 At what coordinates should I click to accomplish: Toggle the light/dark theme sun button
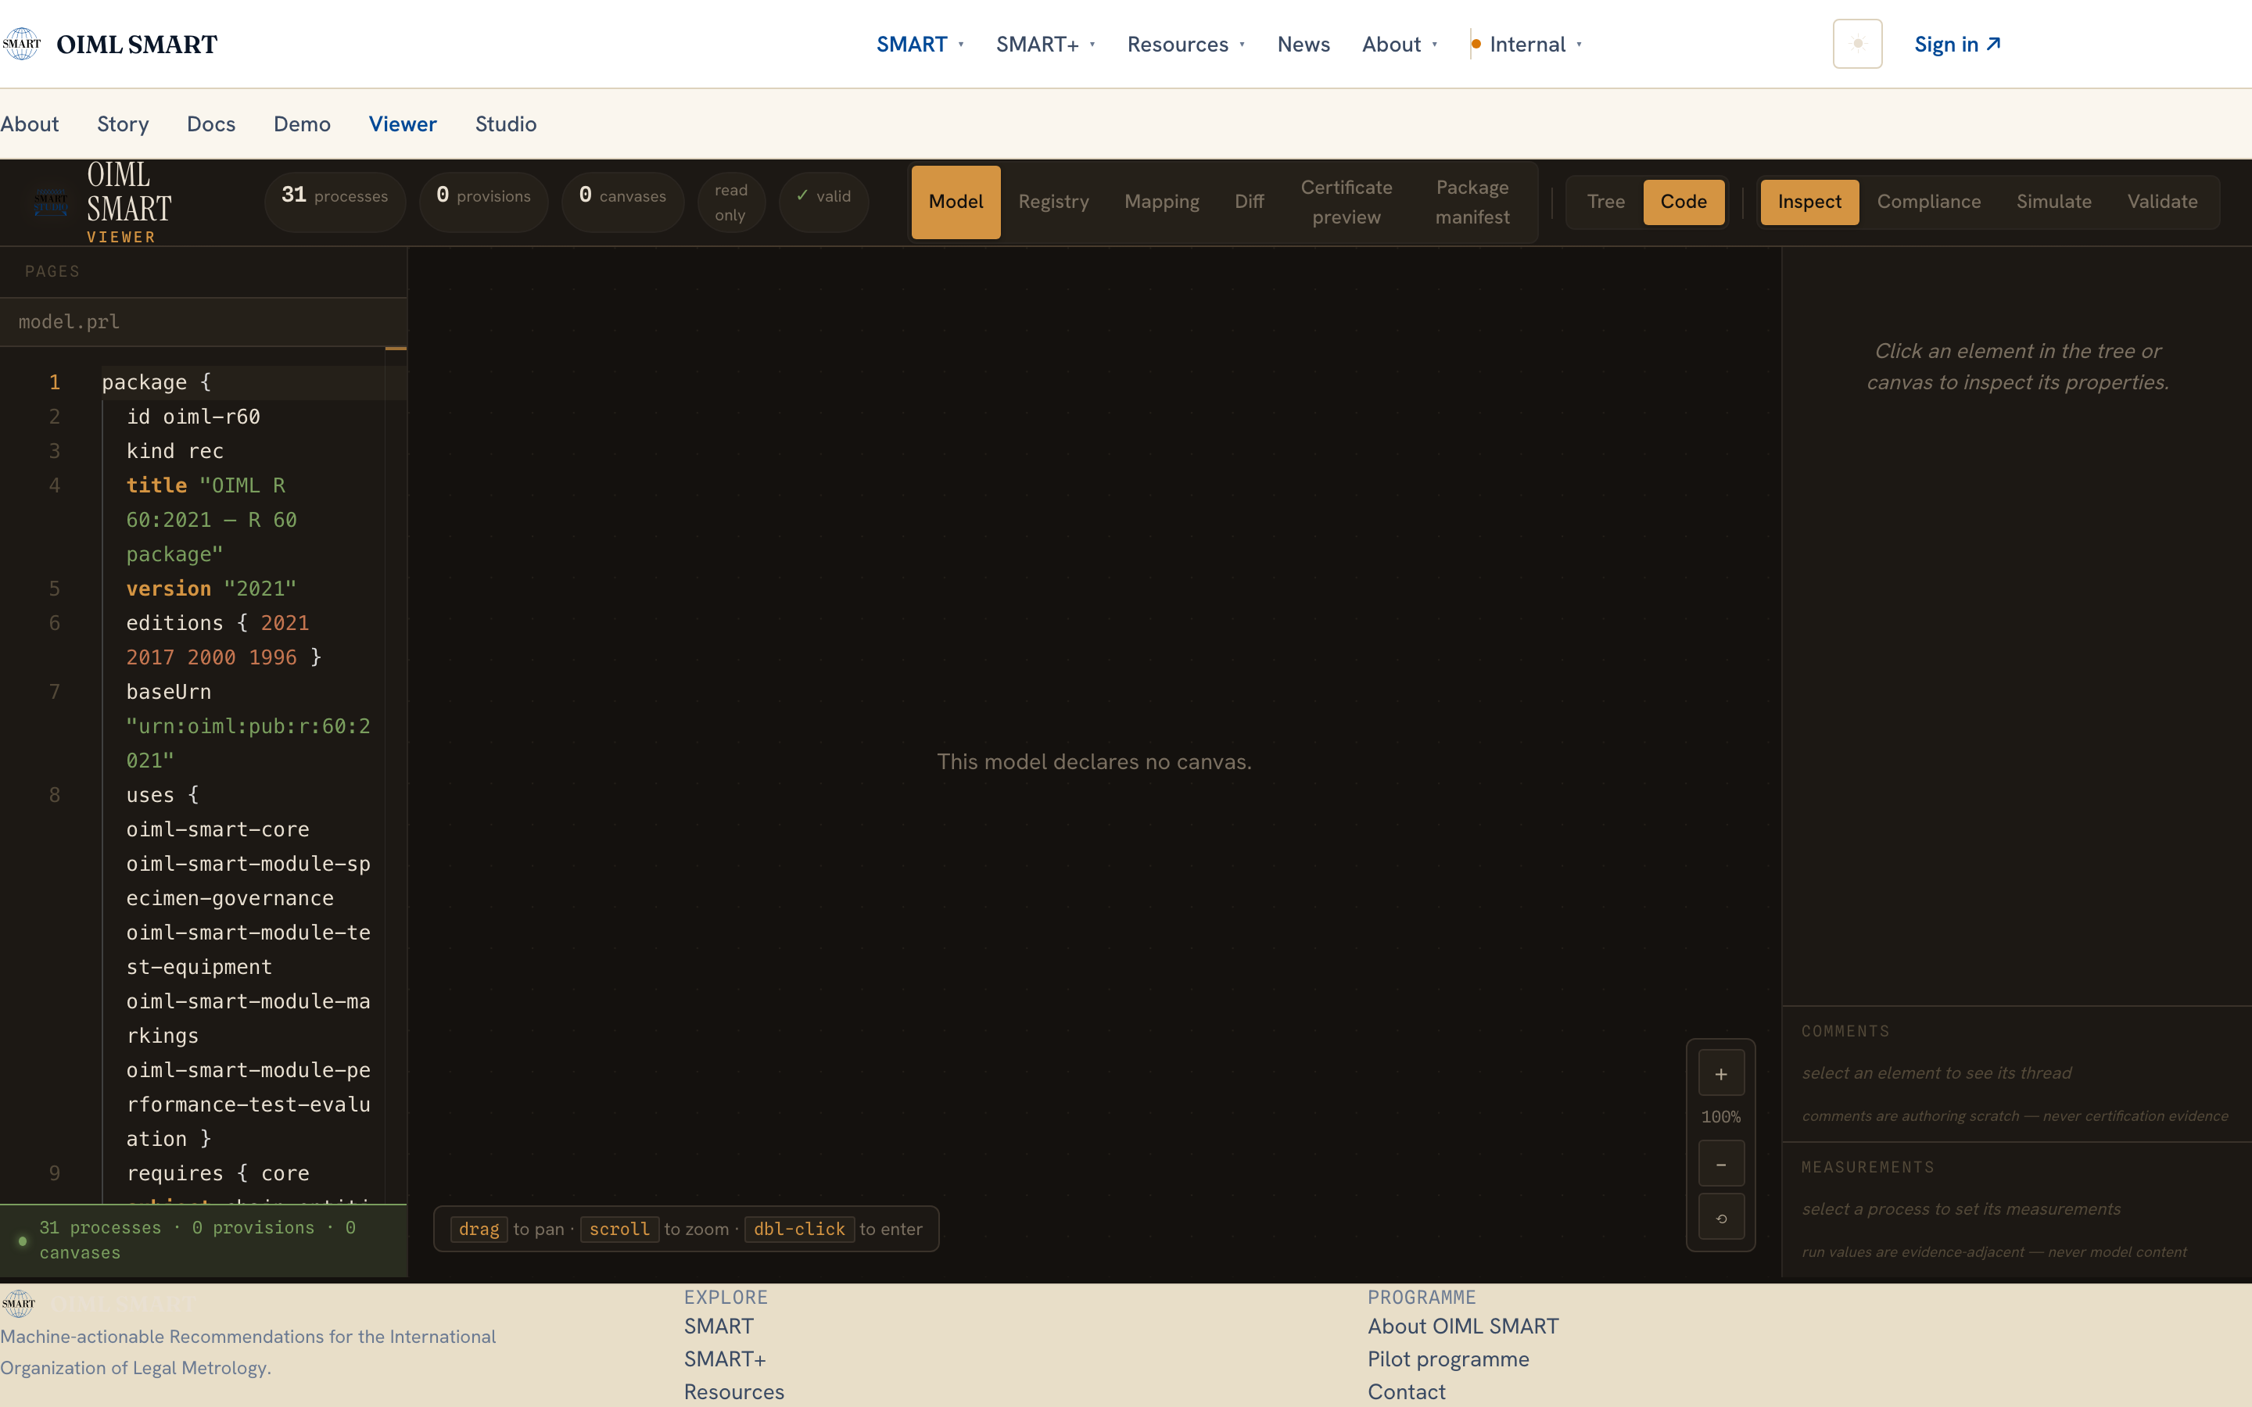(x=1856, y=44)
